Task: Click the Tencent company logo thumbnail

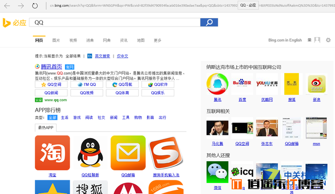Action: [x=217, y=84]
